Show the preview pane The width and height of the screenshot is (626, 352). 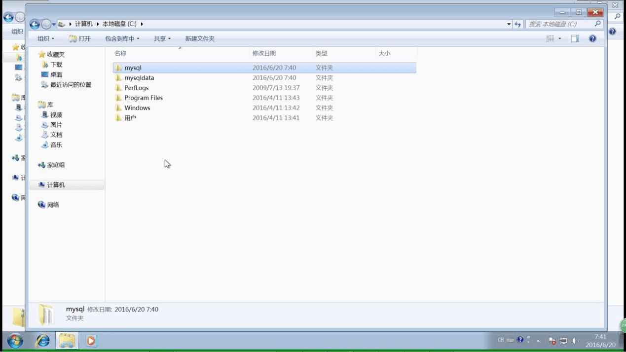575,38
